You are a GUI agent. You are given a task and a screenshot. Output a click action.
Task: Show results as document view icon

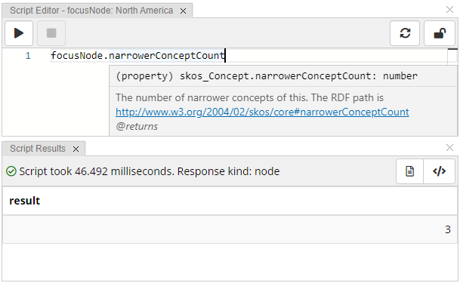pos(409,171)
